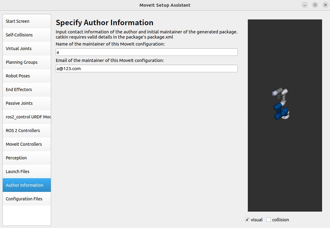Viewport: 330px width, 228px height.
Task: Click the maintainer email input field
Action: [147, 68]
